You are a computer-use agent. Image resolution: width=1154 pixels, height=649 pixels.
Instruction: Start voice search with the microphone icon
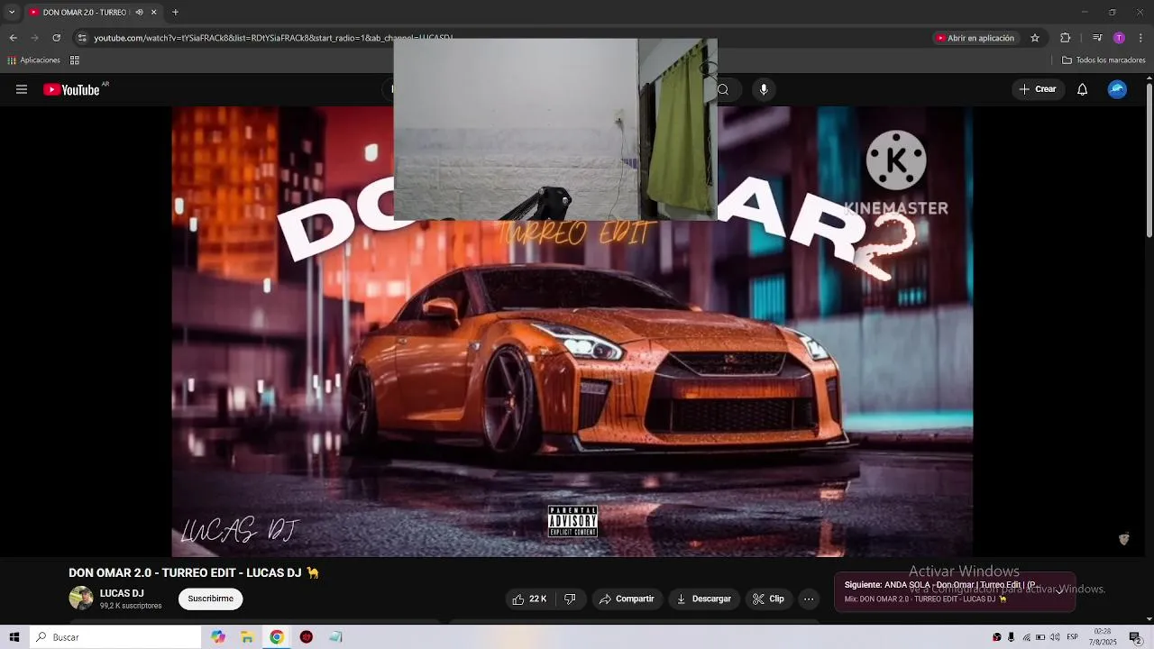point(764,89)
